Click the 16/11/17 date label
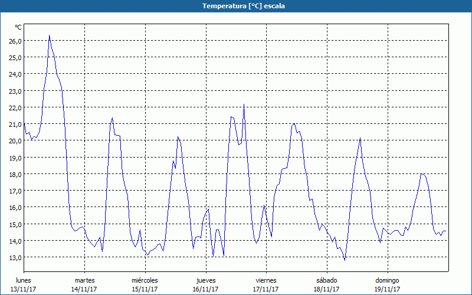The height and width of the screenshot is (295, 472). coord(205,289)
